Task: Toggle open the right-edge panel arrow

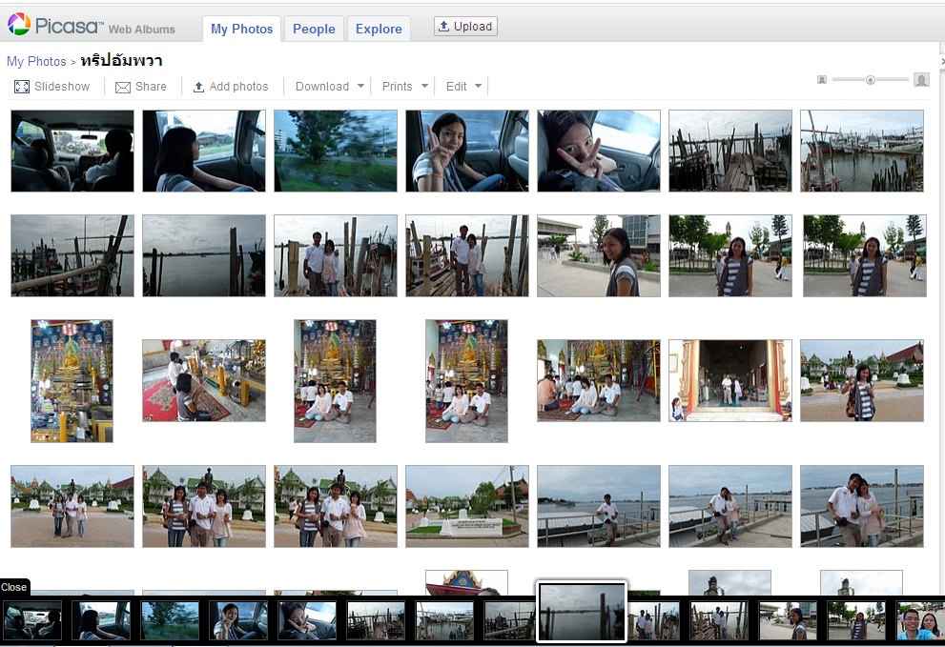Action: [940, 60]
